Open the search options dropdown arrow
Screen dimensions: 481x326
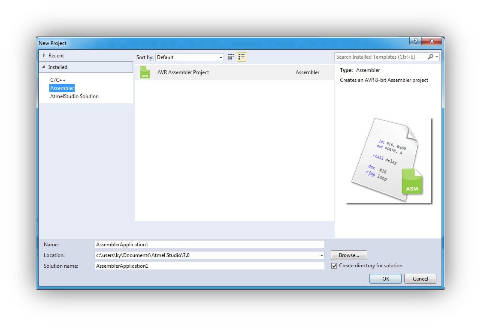436,57
